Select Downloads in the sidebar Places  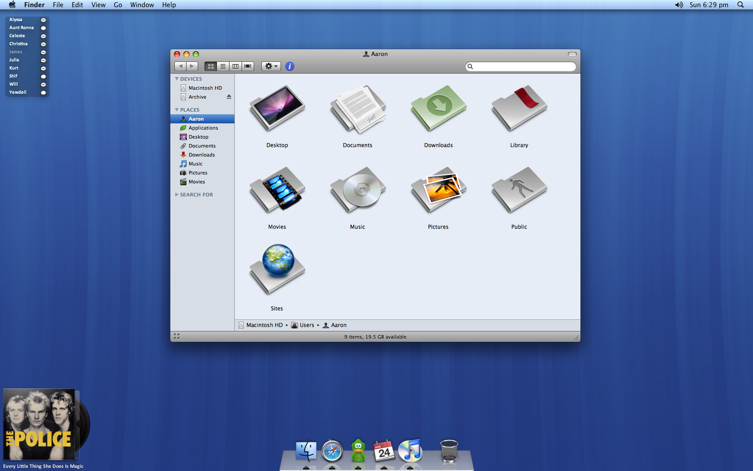(202, 155)
